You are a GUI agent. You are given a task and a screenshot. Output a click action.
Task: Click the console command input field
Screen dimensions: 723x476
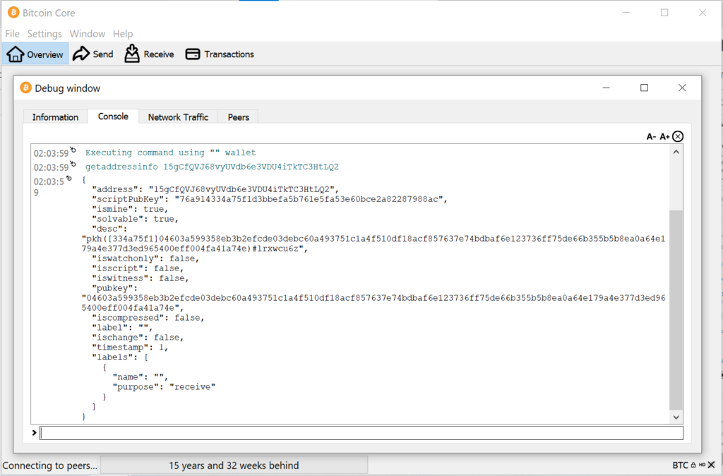(361, 433)
